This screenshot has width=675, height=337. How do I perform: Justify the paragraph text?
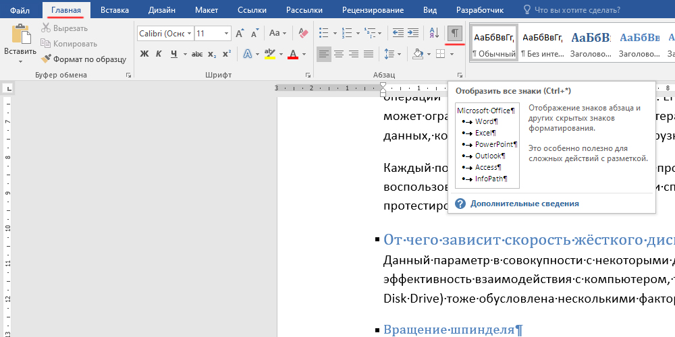click(369, 55)
